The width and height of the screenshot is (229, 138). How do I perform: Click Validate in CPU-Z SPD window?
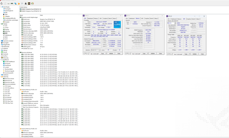pyautogui.click(x=195, y=54)
